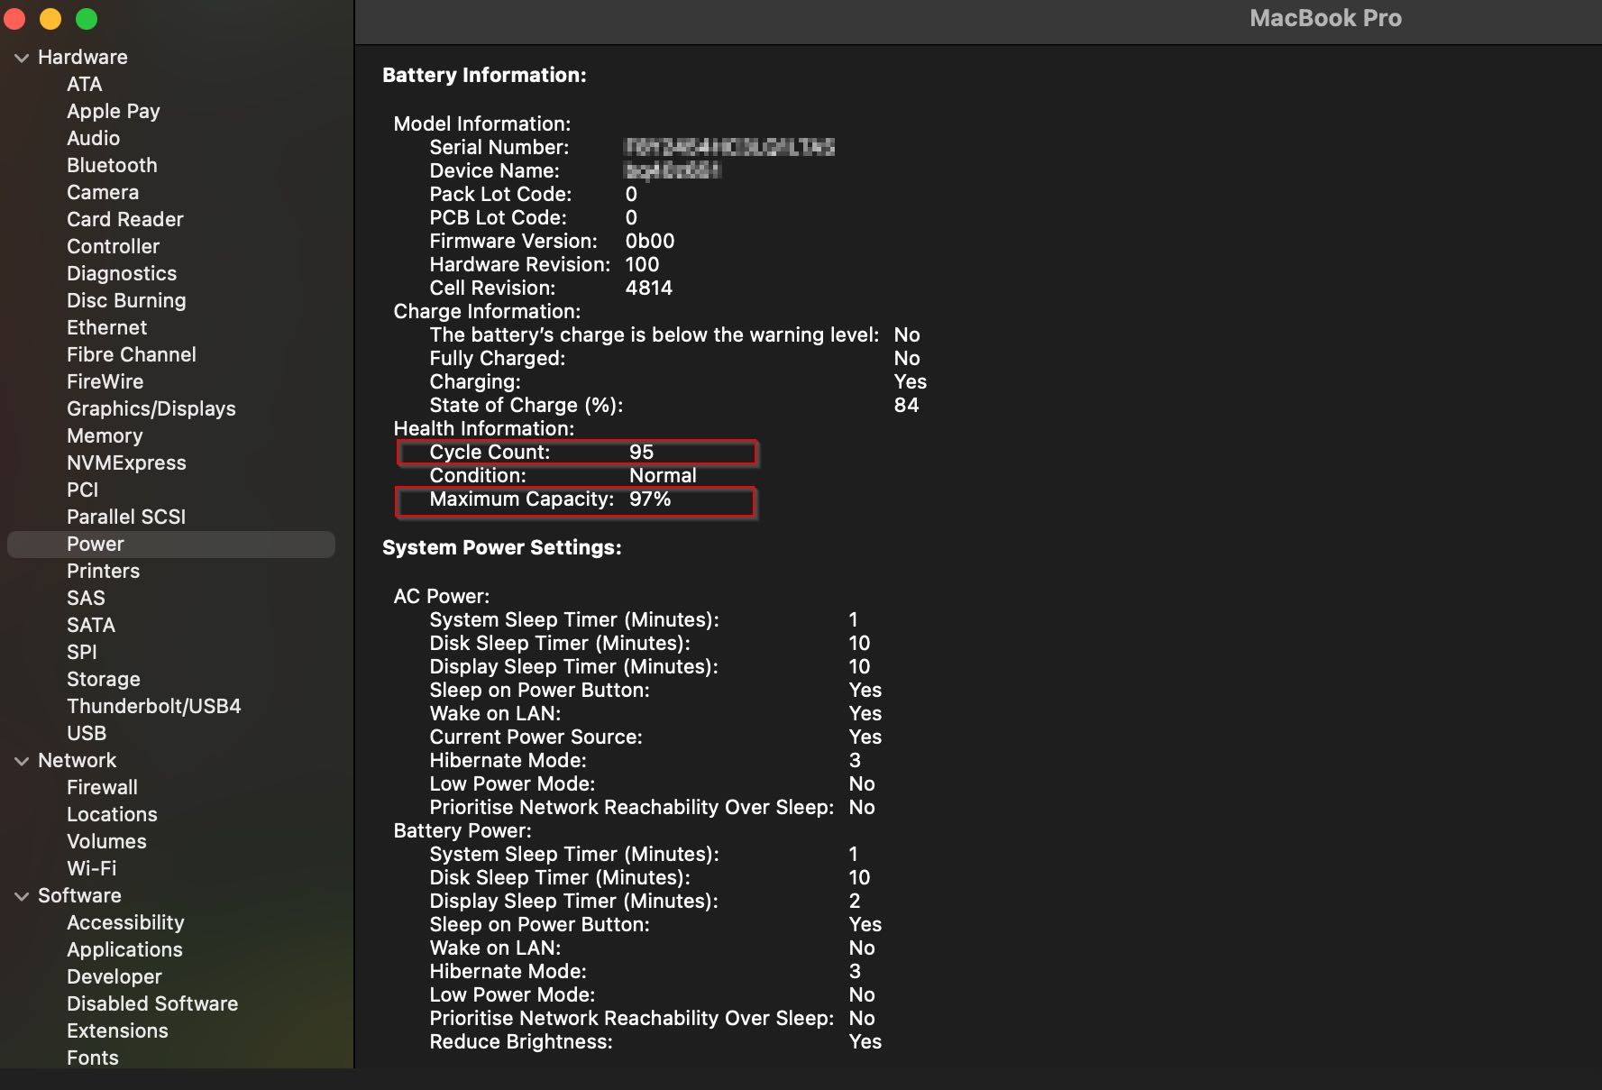The height and width of the screenshot is (1090, 1602).
Task: Select Graphics/Displays in the sidebar
Action: pos(151,408)
